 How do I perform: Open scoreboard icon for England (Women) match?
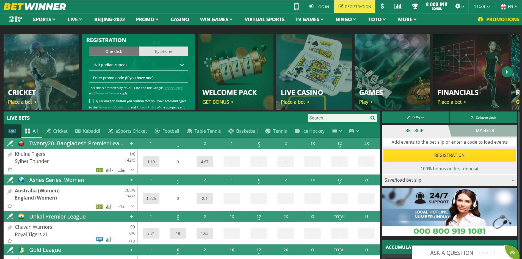pyautogui.click(x=100, y=206)
